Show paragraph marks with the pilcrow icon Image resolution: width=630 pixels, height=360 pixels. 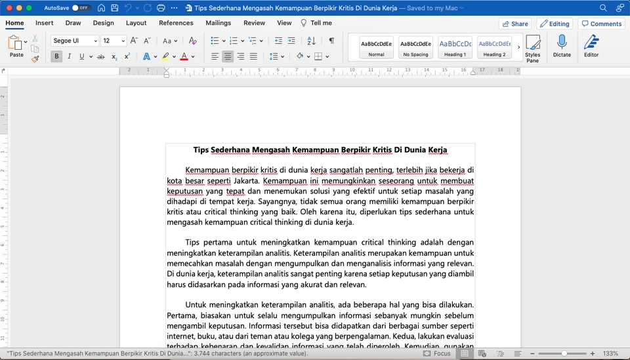331,41
